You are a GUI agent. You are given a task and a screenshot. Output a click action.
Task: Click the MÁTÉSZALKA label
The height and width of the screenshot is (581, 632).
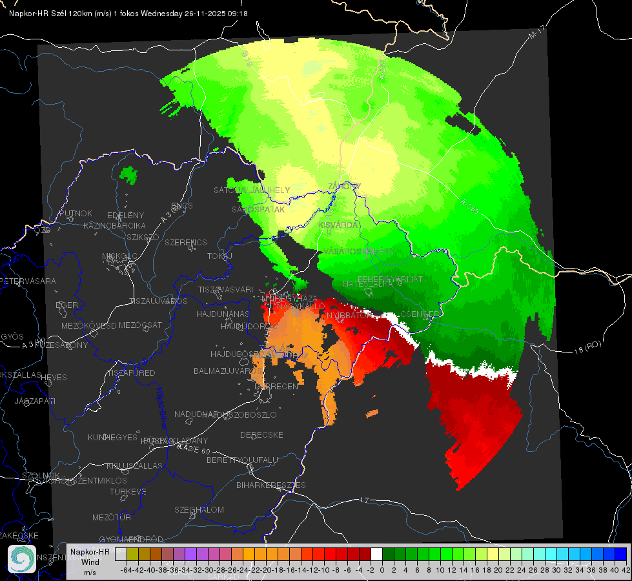(x=367, y=284)
